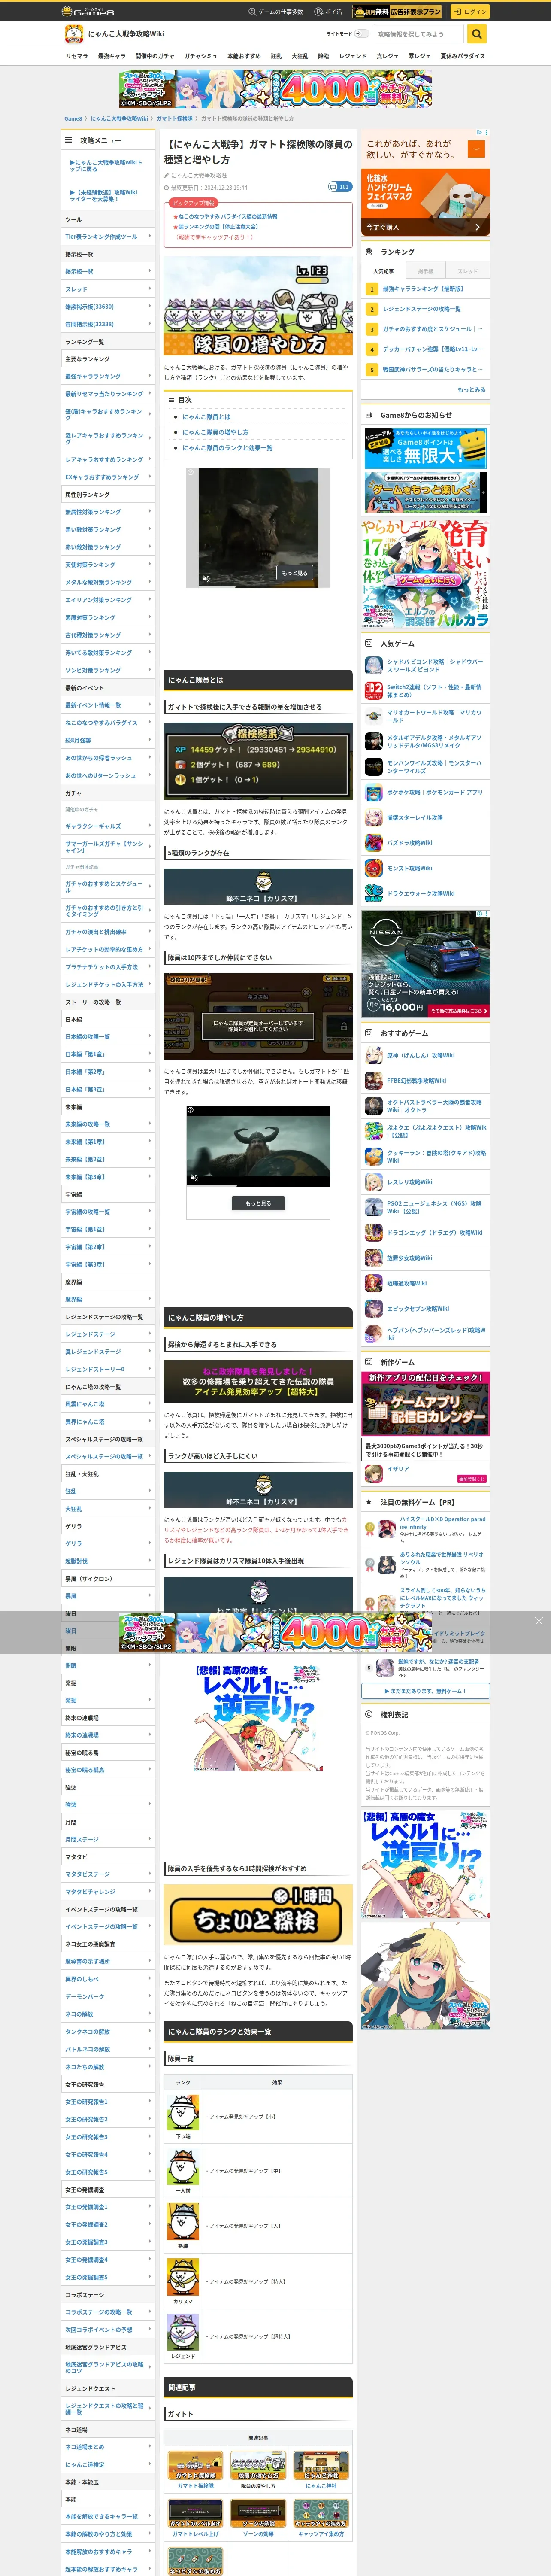Click もっと見る on dinosaur video ad

point(295,573)
